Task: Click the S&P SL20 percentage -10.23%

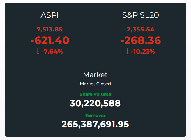Action: click(x=143, y=52)
